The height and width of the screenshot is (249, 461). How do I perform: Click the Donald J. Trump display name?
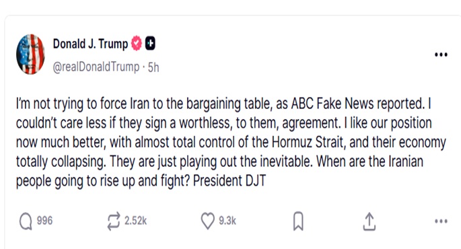[x=90, y=44]
